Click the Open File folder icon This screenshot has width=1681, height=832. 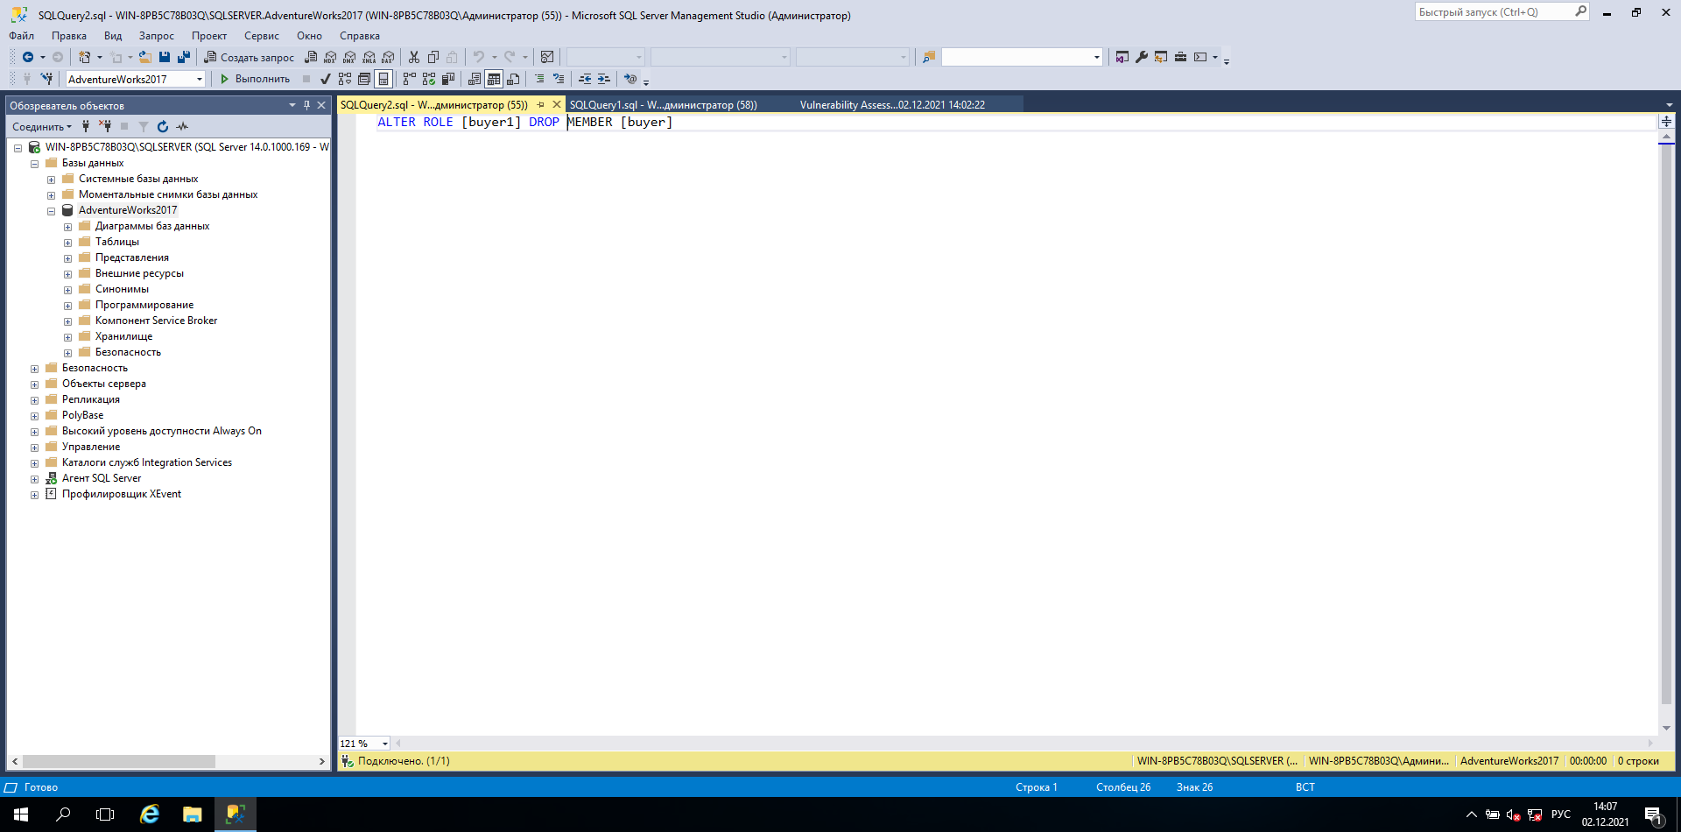(x=145, y=57)
